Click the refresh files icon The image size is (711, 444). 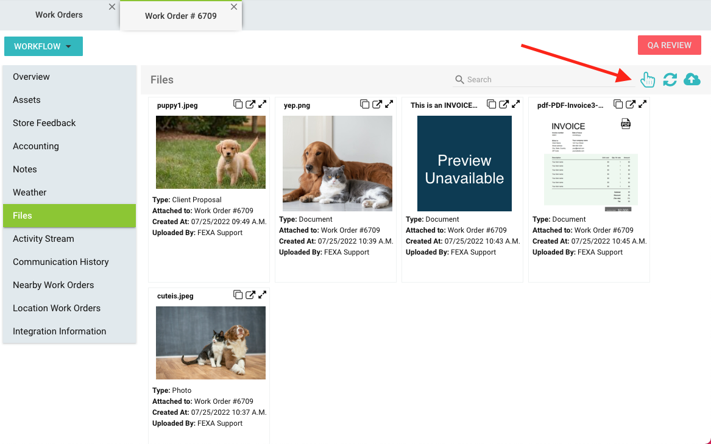(x=670, y=79)
